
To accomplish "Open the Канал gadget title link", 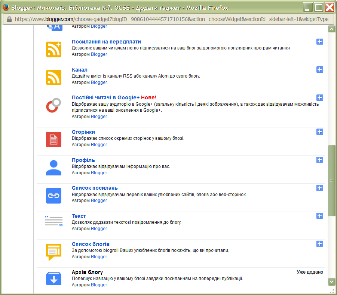I will pos(80,70).
